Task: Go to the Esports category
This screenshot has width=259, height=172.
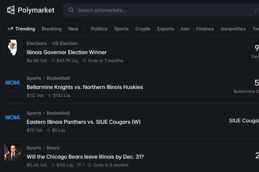Action: (166, 29)
